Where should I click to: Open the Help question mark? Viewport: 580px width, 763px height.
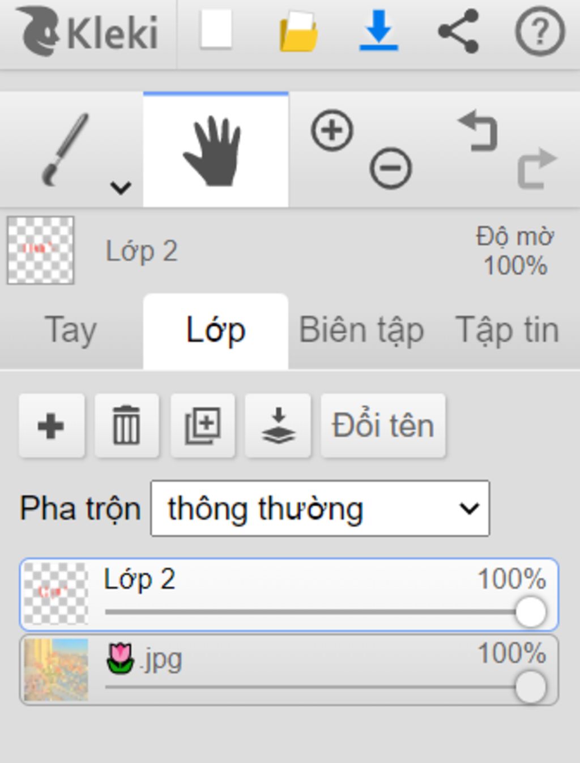(540, 31)
